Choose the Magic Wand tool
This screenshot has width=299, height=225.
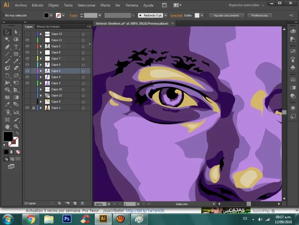point(7,39)
